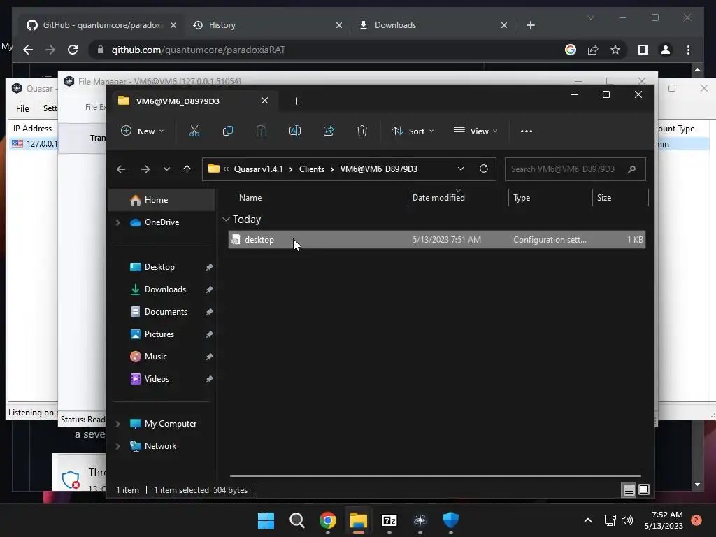The width and height of the screenshot is (716, 537).
Task: Collapse the Today group
Action: (x=226, y=220)
